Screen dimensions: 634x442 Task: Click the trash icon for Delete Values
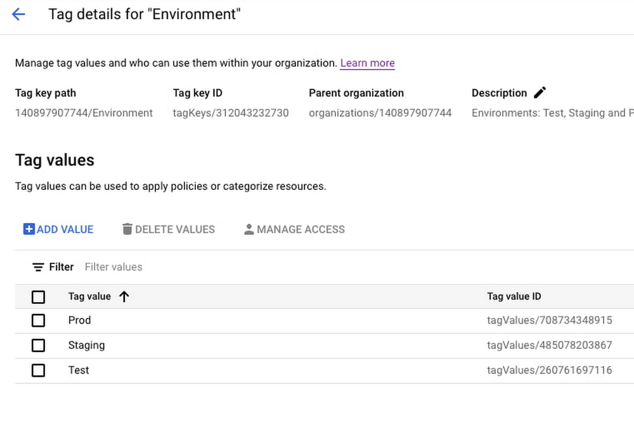[x=127, y=229]
